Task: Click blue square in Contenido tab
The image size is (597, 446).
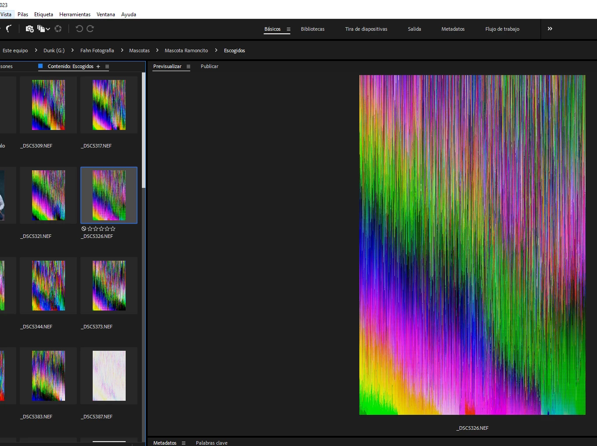Action: pos(40,66)
